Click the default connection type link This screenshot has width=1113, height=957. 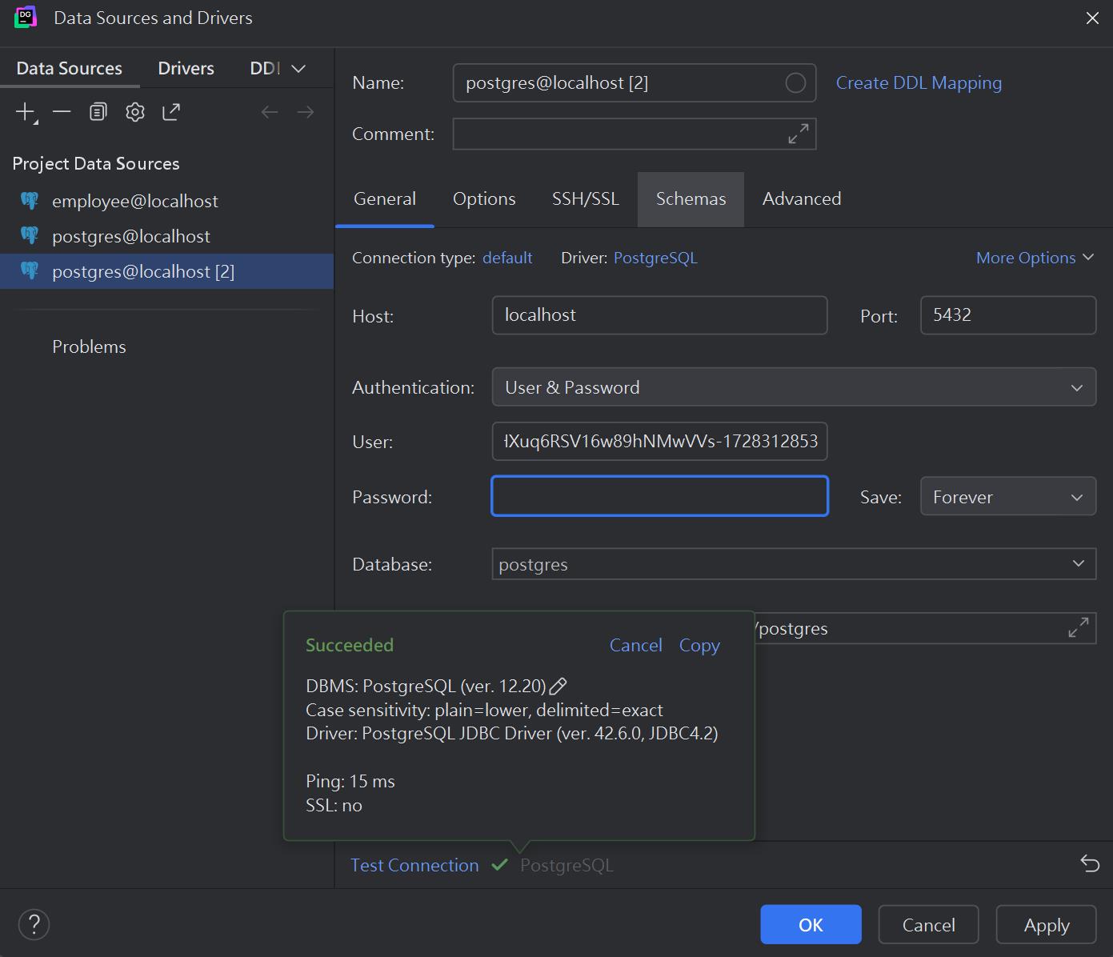[x=507, y=258]
